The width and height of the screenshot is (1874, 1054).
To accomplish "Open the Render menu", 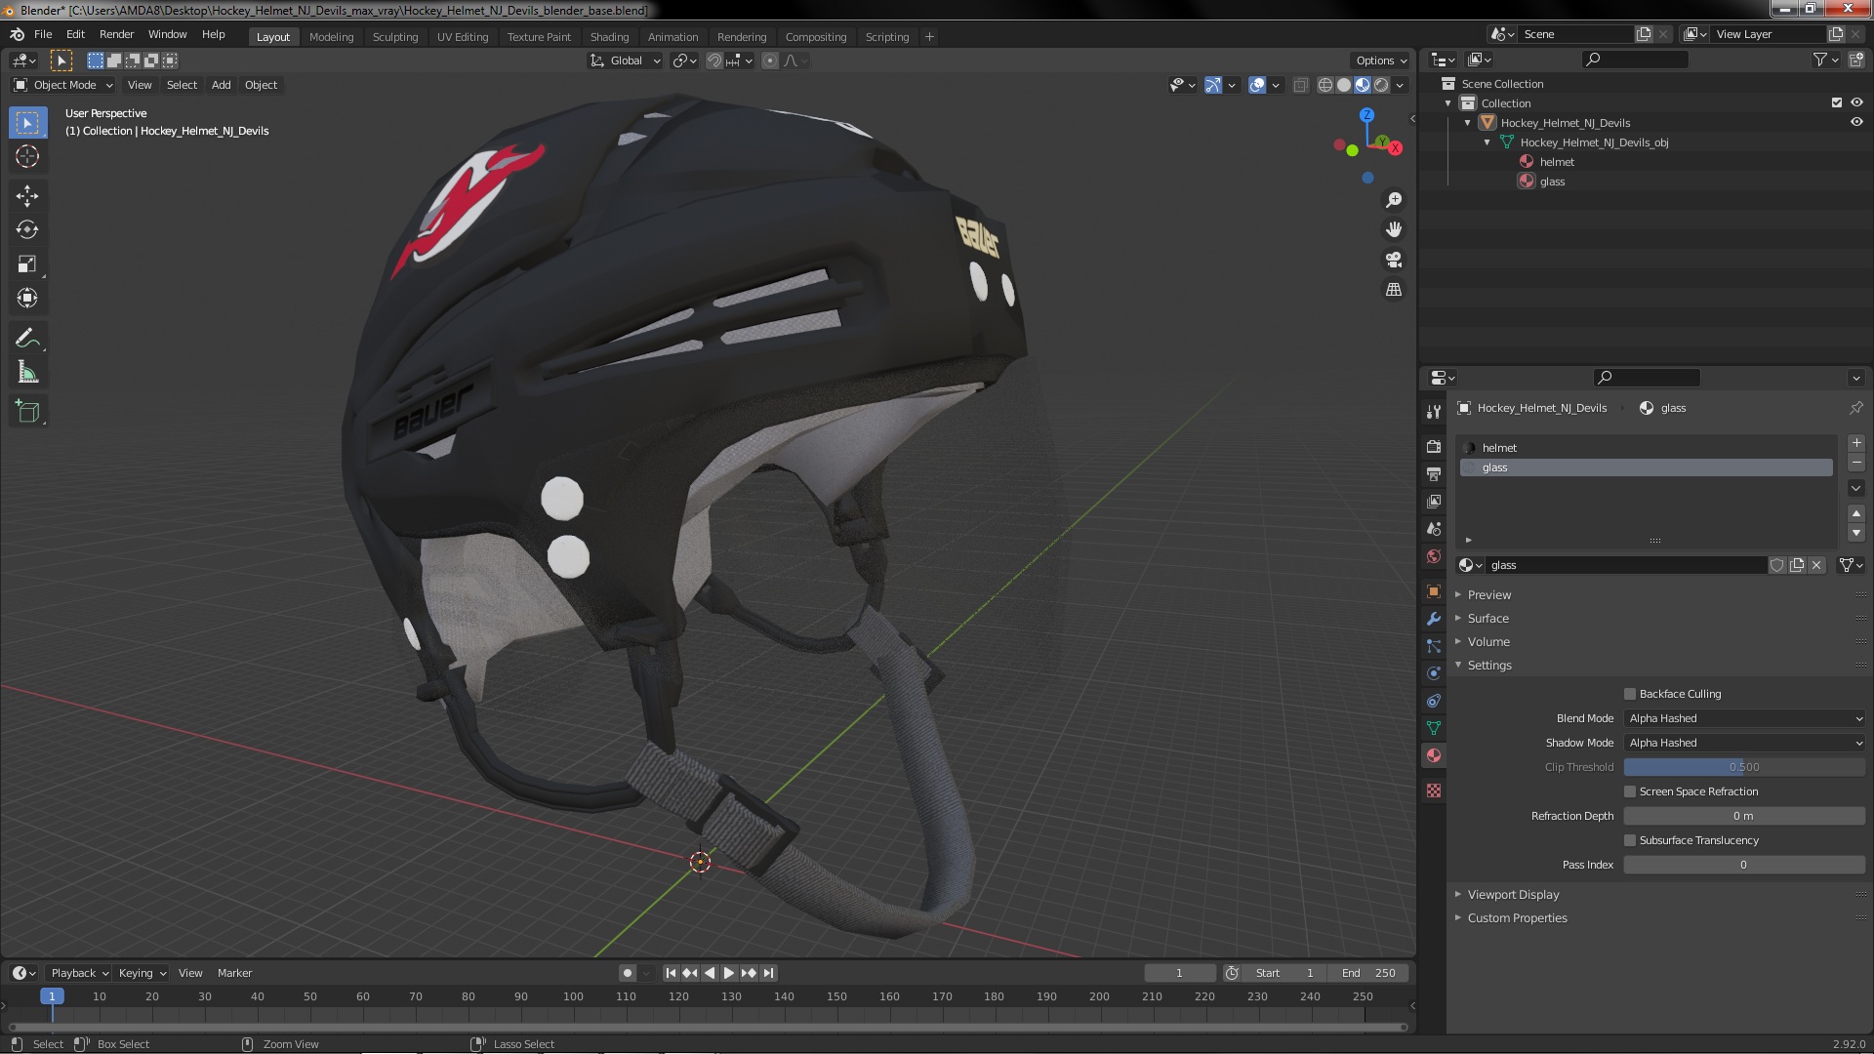I will [116, 34].
